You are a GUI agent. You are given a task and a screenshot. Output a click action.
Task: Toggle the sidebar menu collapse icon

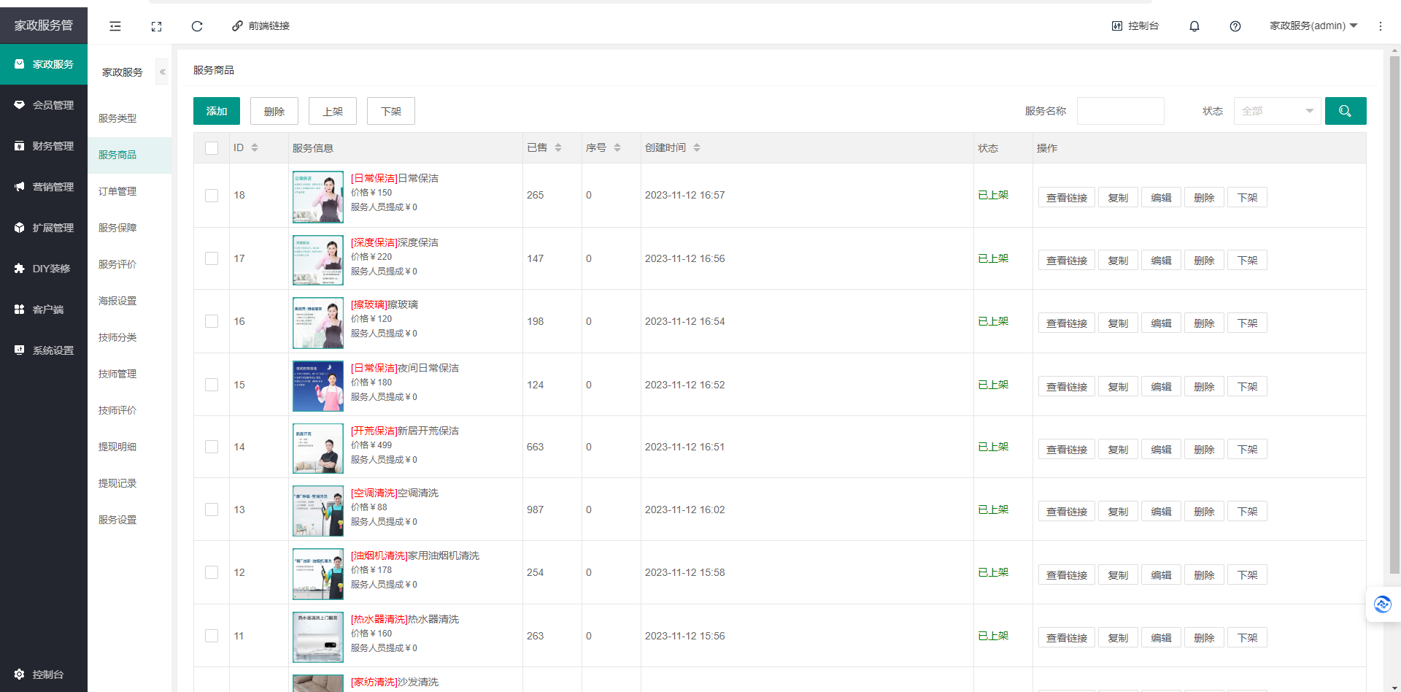coord(115,26)
